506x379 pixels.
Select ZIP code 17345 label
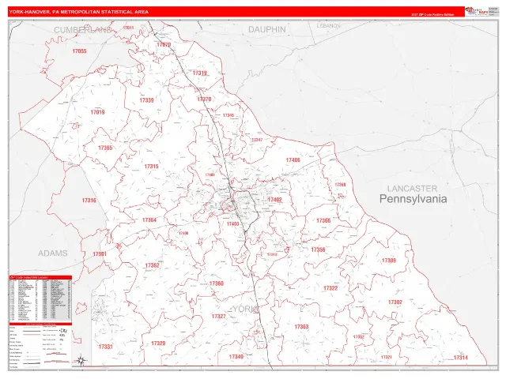(228, 115)
